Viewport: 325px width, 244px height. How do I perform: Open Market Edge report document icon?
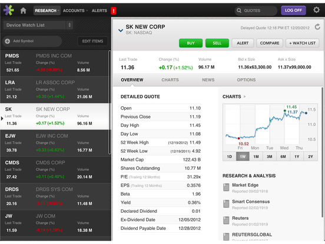(226, 187)
